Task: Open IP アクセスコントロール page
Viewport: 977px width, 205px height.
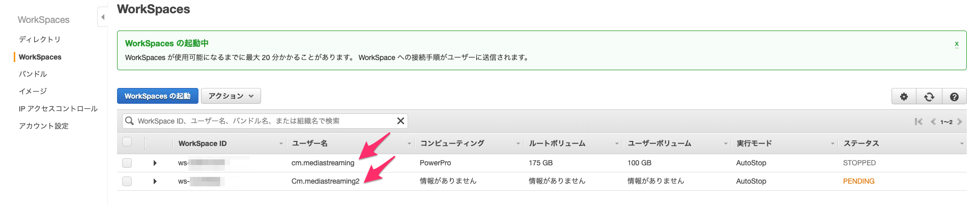Action: (58, 108)
